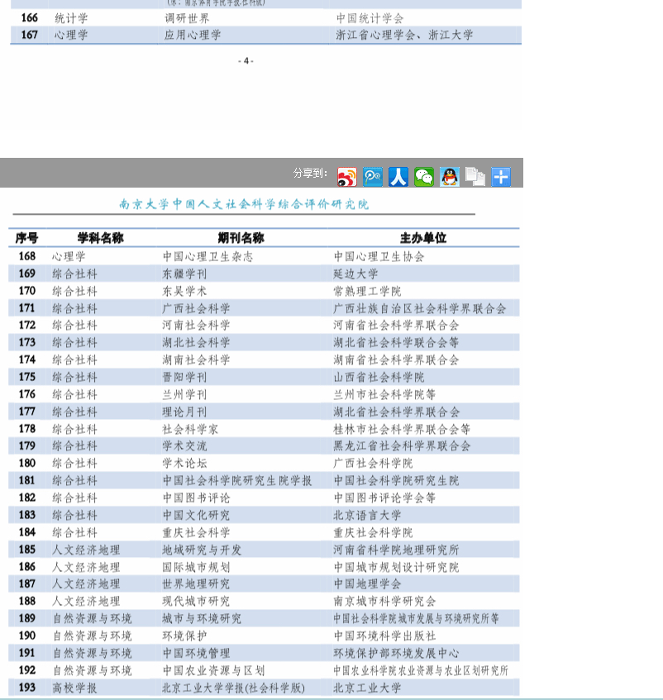
Task: Select journal "环境保护" in row 190
Action: [184, 636]
